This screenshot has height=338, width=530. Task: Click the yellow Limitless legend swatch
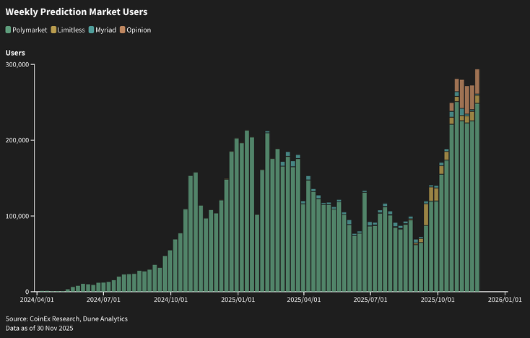click(x=53, y=30)
